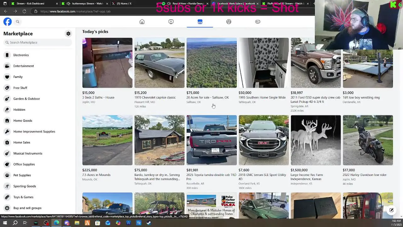Open File Explorer from the taskbar
The height and width of the screenshot is (227, 403).
click(x=77, y=223)
